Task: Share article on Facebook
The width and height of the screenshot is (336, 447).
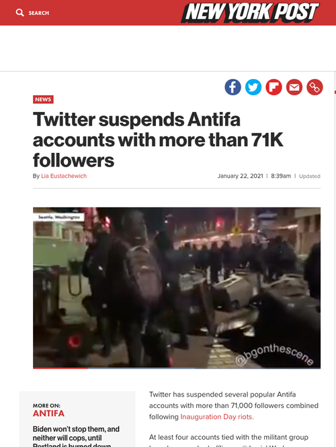Action: [233, 87]
